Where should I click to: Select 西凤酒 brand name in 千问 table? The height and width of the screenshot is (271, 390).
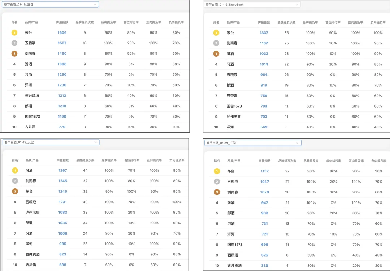[233, 255]
